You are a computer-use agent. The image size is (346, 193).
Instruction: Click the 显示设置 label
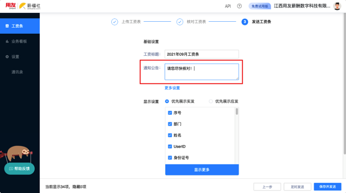click(151, 102)
